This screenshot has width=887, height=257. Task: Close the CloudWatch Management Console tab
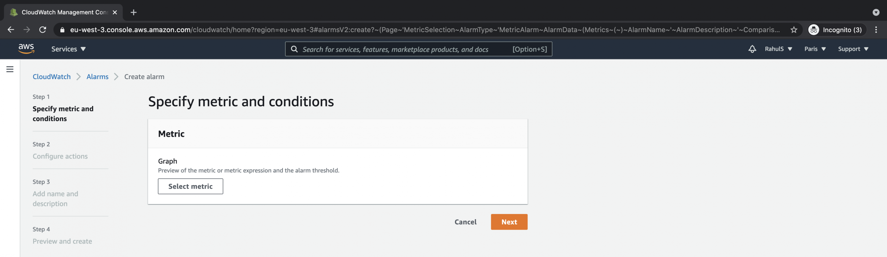tap(115, 12)
